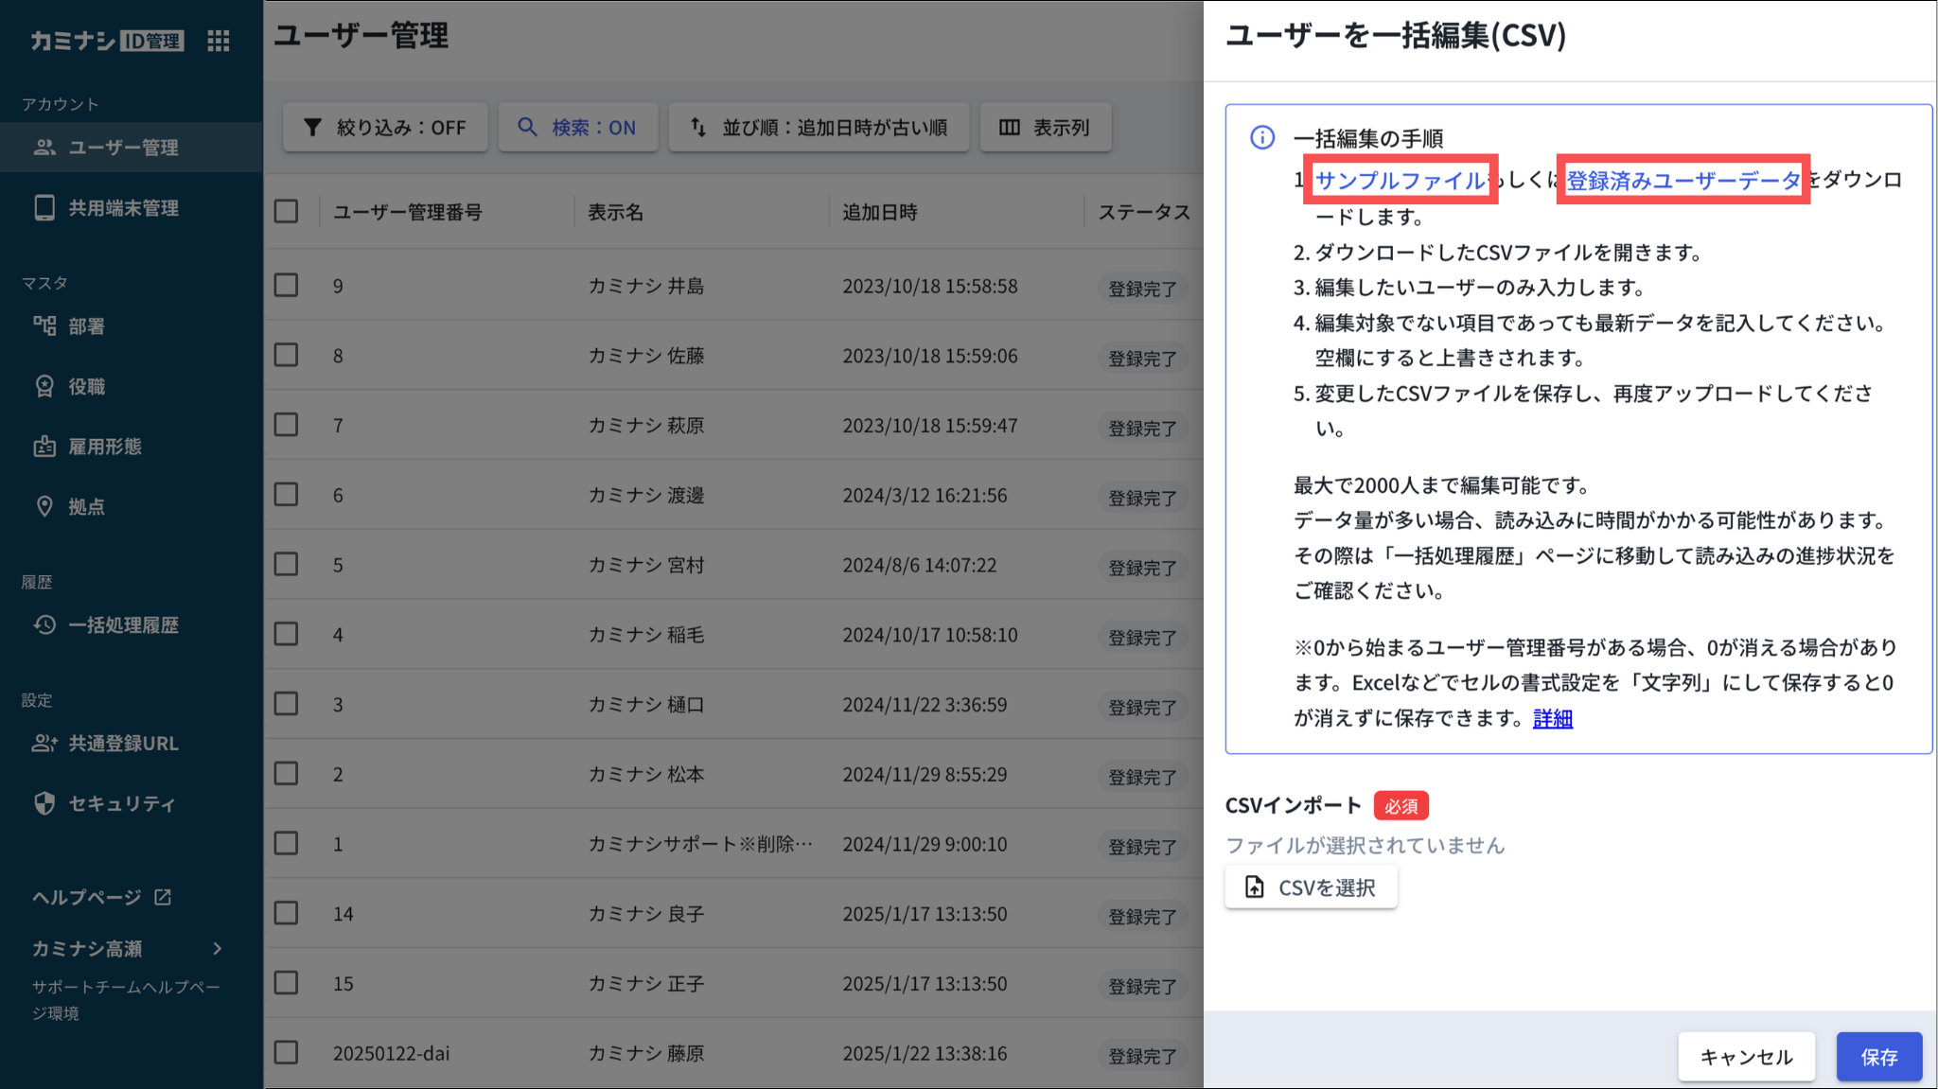Expand the カミナシ高瀬 account chevron
This screenshot has width=1938, height=1089.
coord(218,948)
